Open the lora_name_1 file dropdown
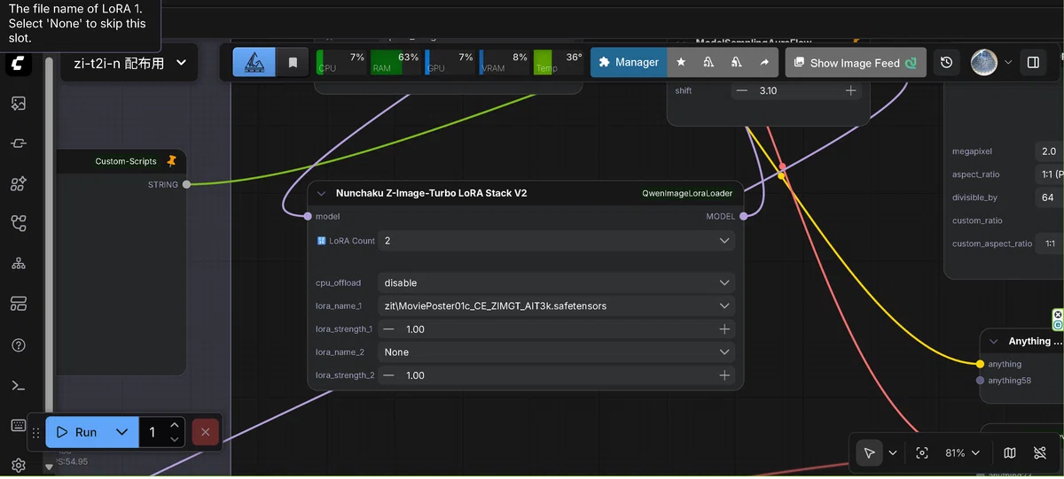Image resolution: width=1064 pixels, height=479 pixels. 556,306
